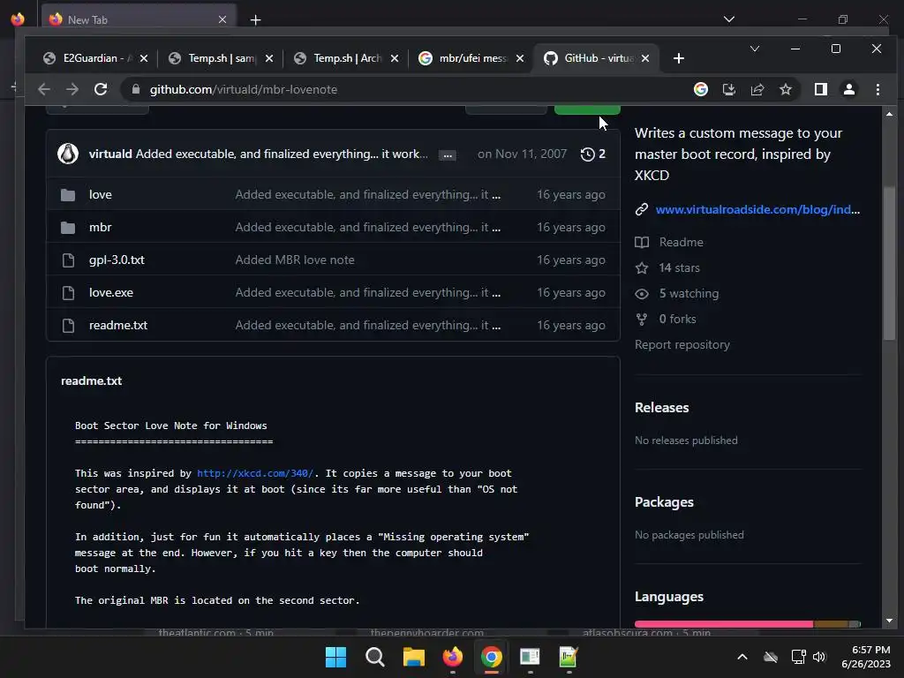Open the virtualroadside.com blog link

tap(757, 210)
